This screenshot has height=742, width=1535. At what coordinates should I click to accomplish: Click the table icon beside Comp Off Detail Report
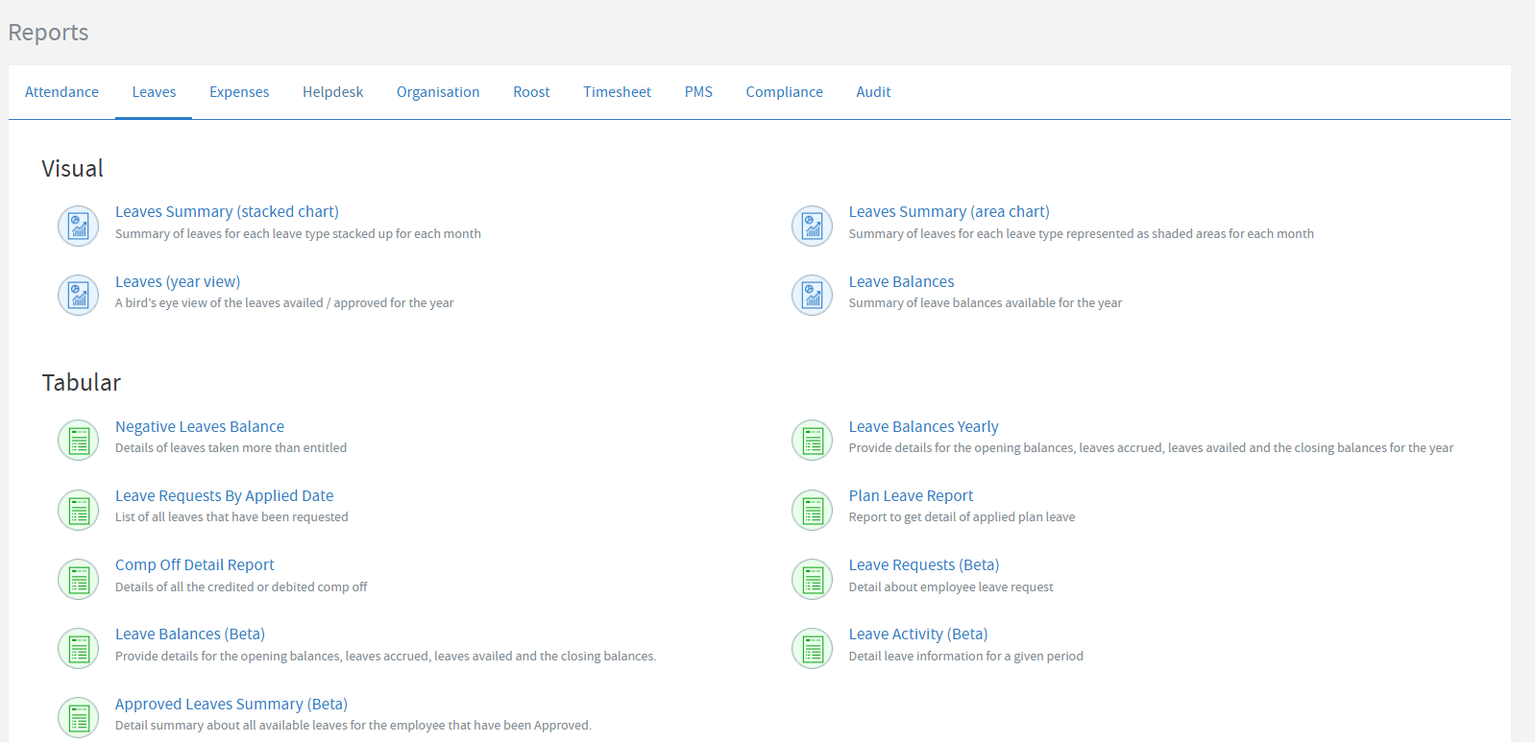pos(78,580)
